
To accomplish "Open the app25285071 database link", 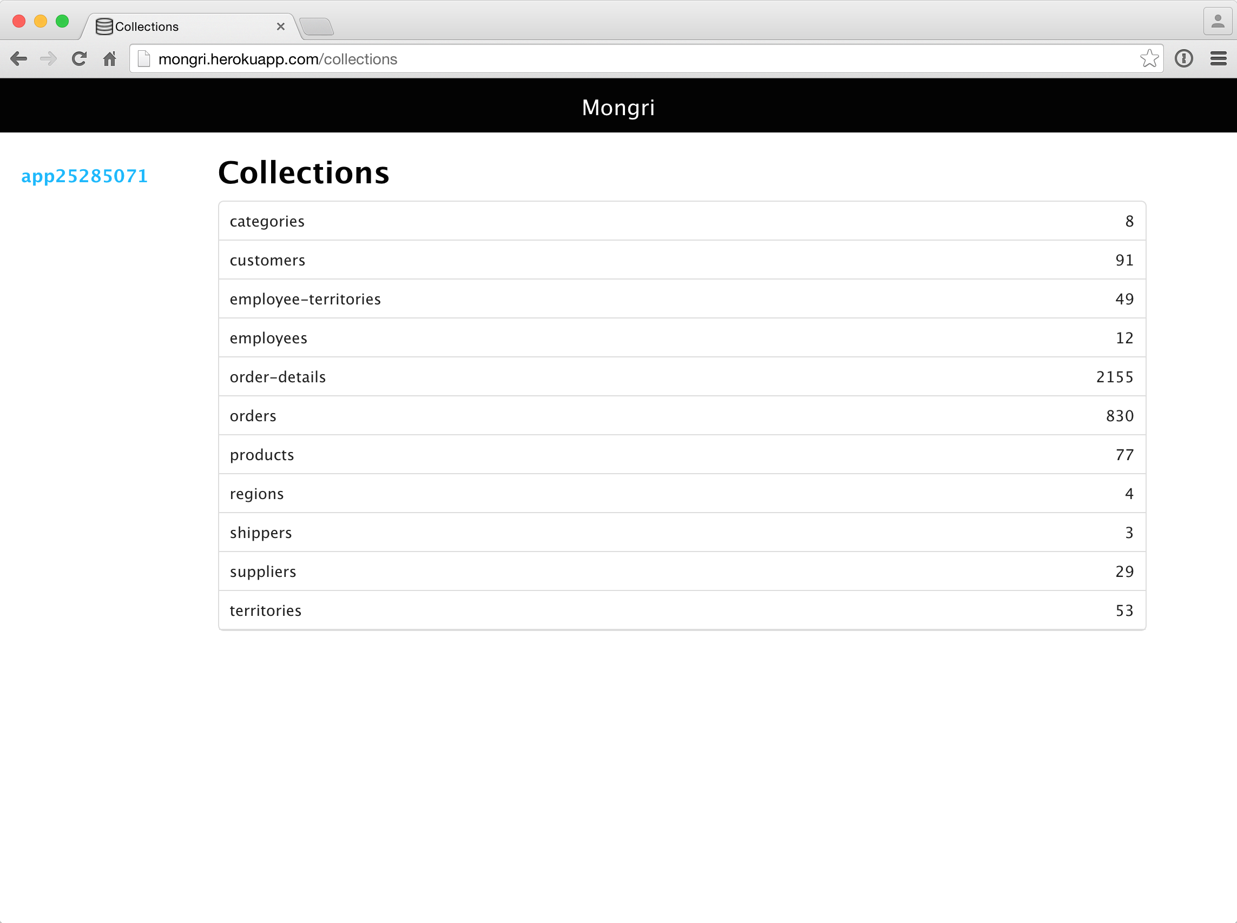I will [84, 176].
